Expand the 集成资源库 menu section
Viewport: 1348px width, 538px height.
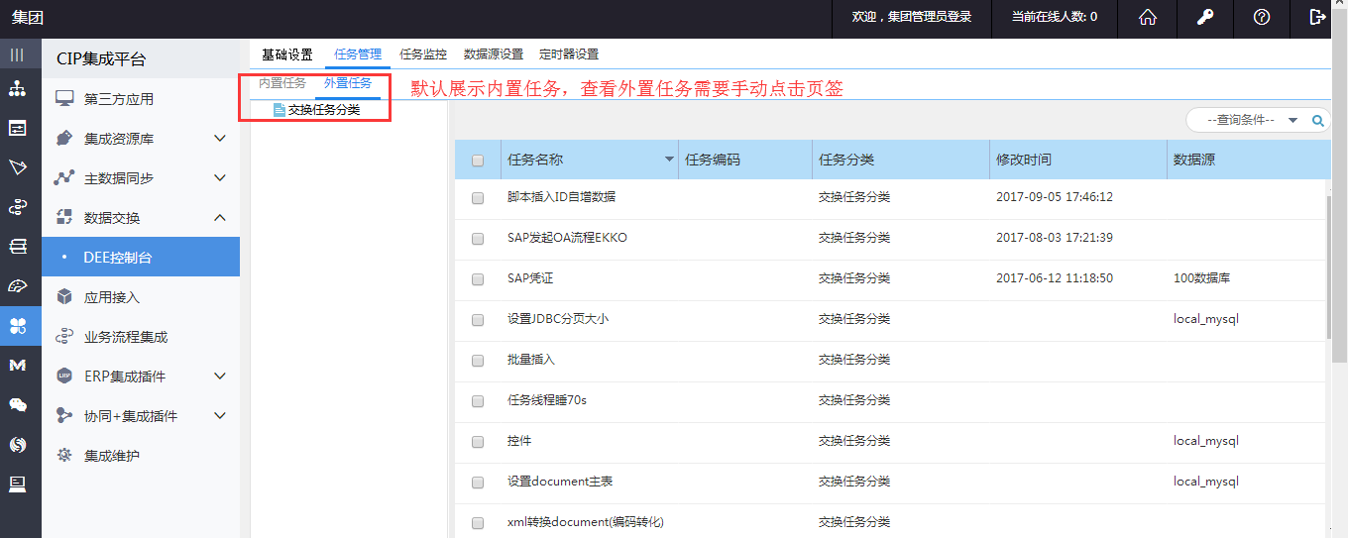[x=220, y=139]
